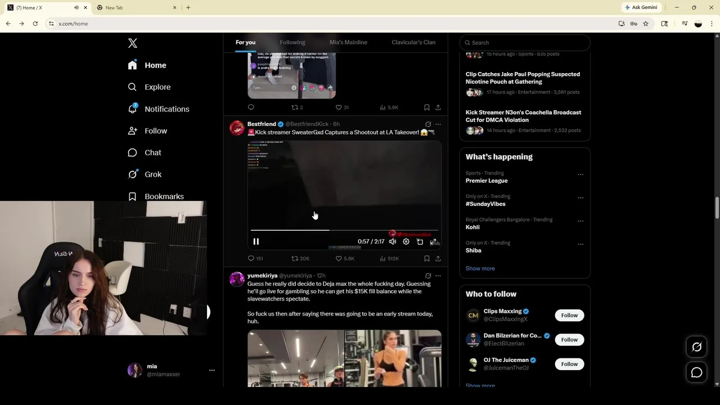Image resolution: width=720 pixels, height=405 pixels.
Task: Switch to the For you tab
Action: coord(245,42)
